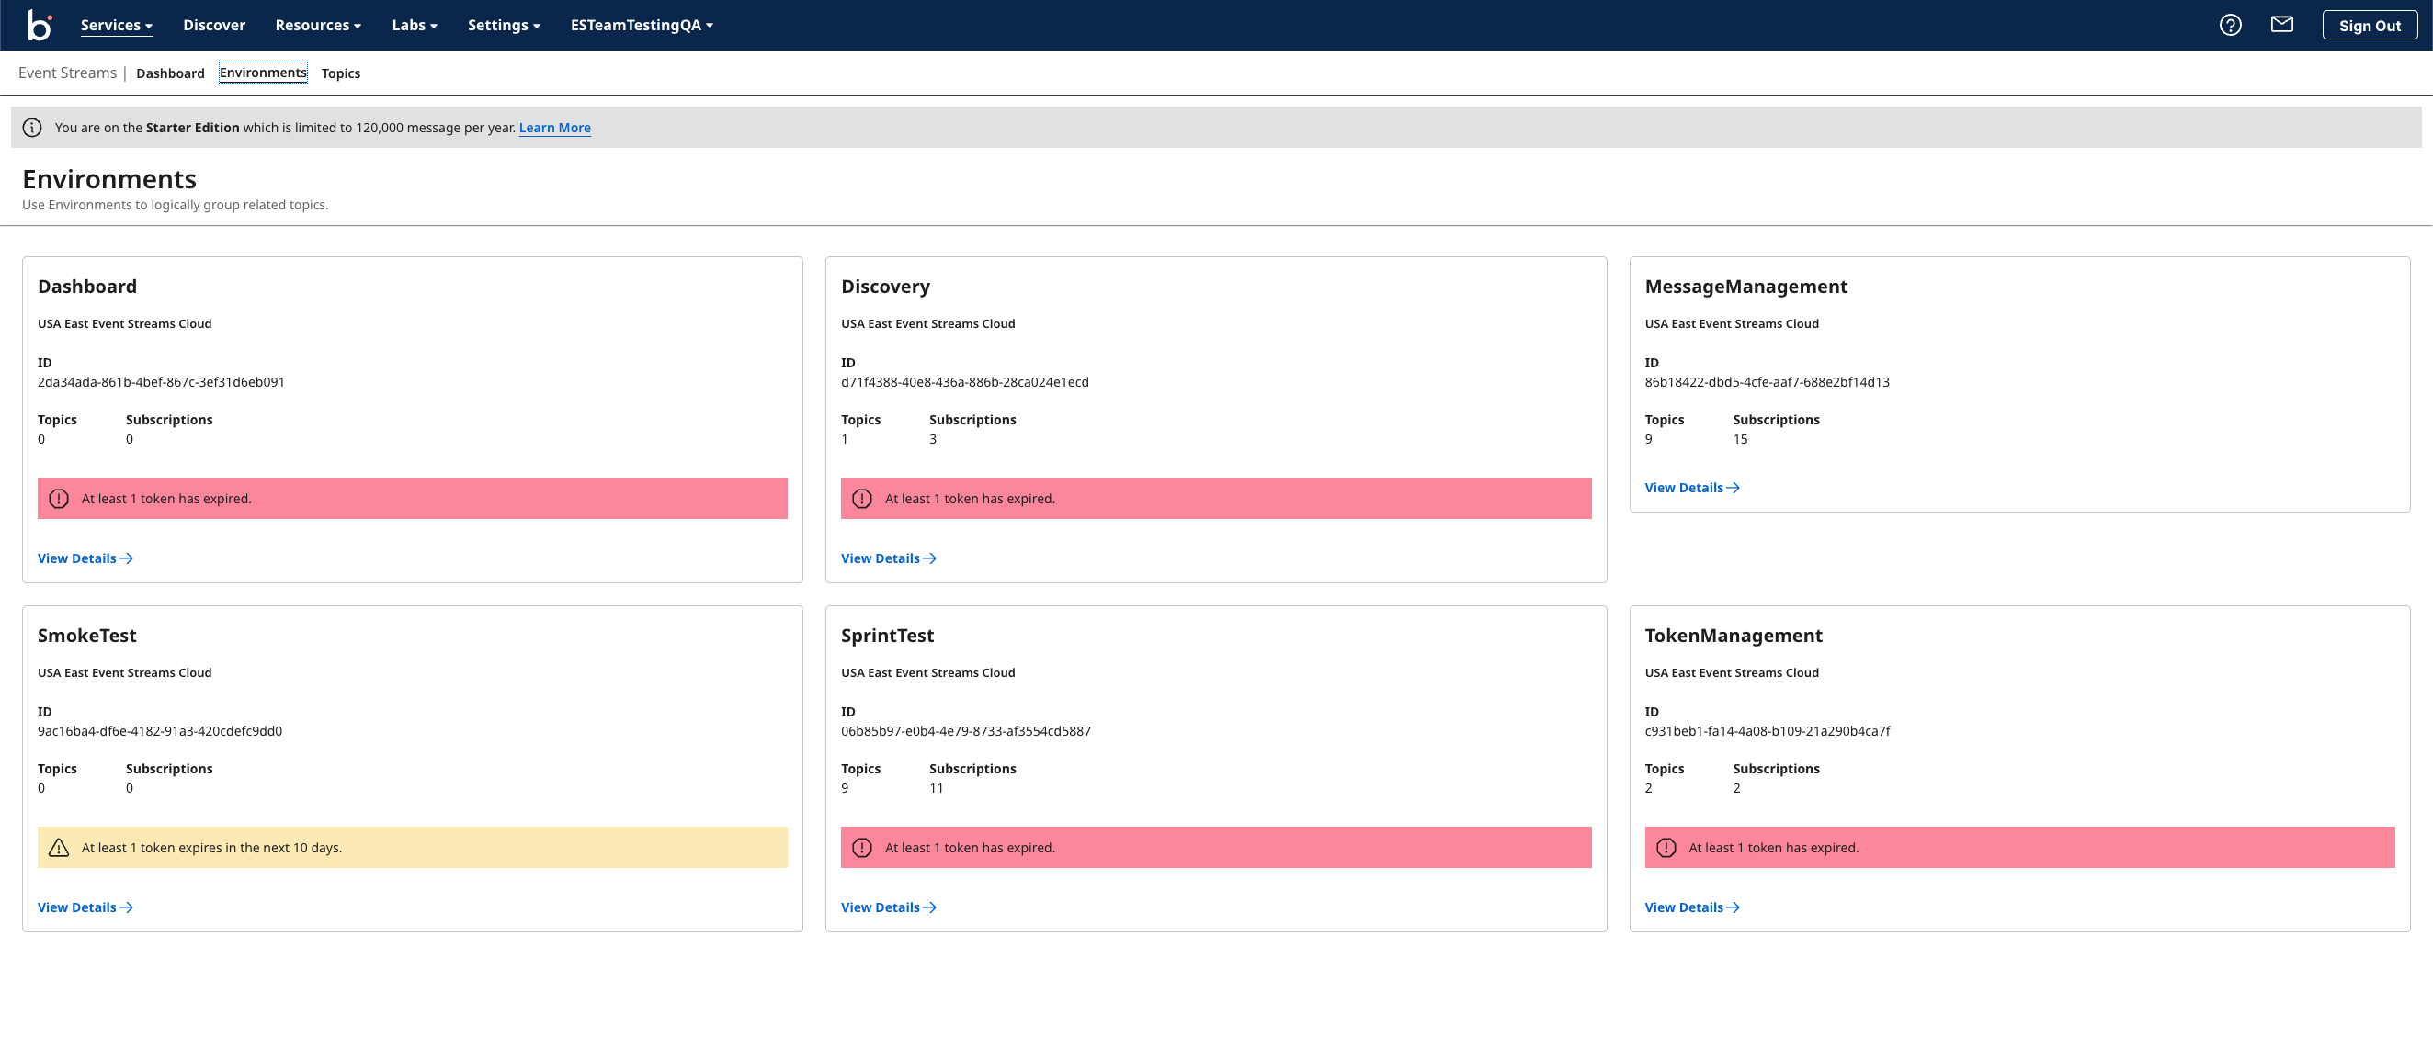Click the yellow warning triangle icon on SmokeTest card
The width and height of the screenshot is (2433, 1048).
(x=59, y=848)
